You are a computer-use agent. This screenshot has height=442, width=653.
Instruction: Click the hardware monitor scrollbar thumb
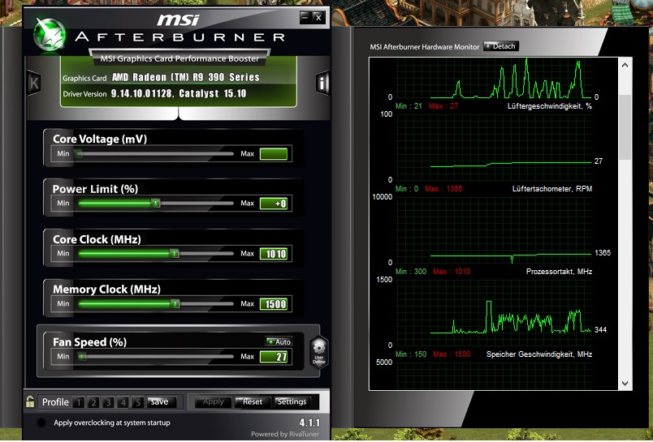[x=625, y=127]
